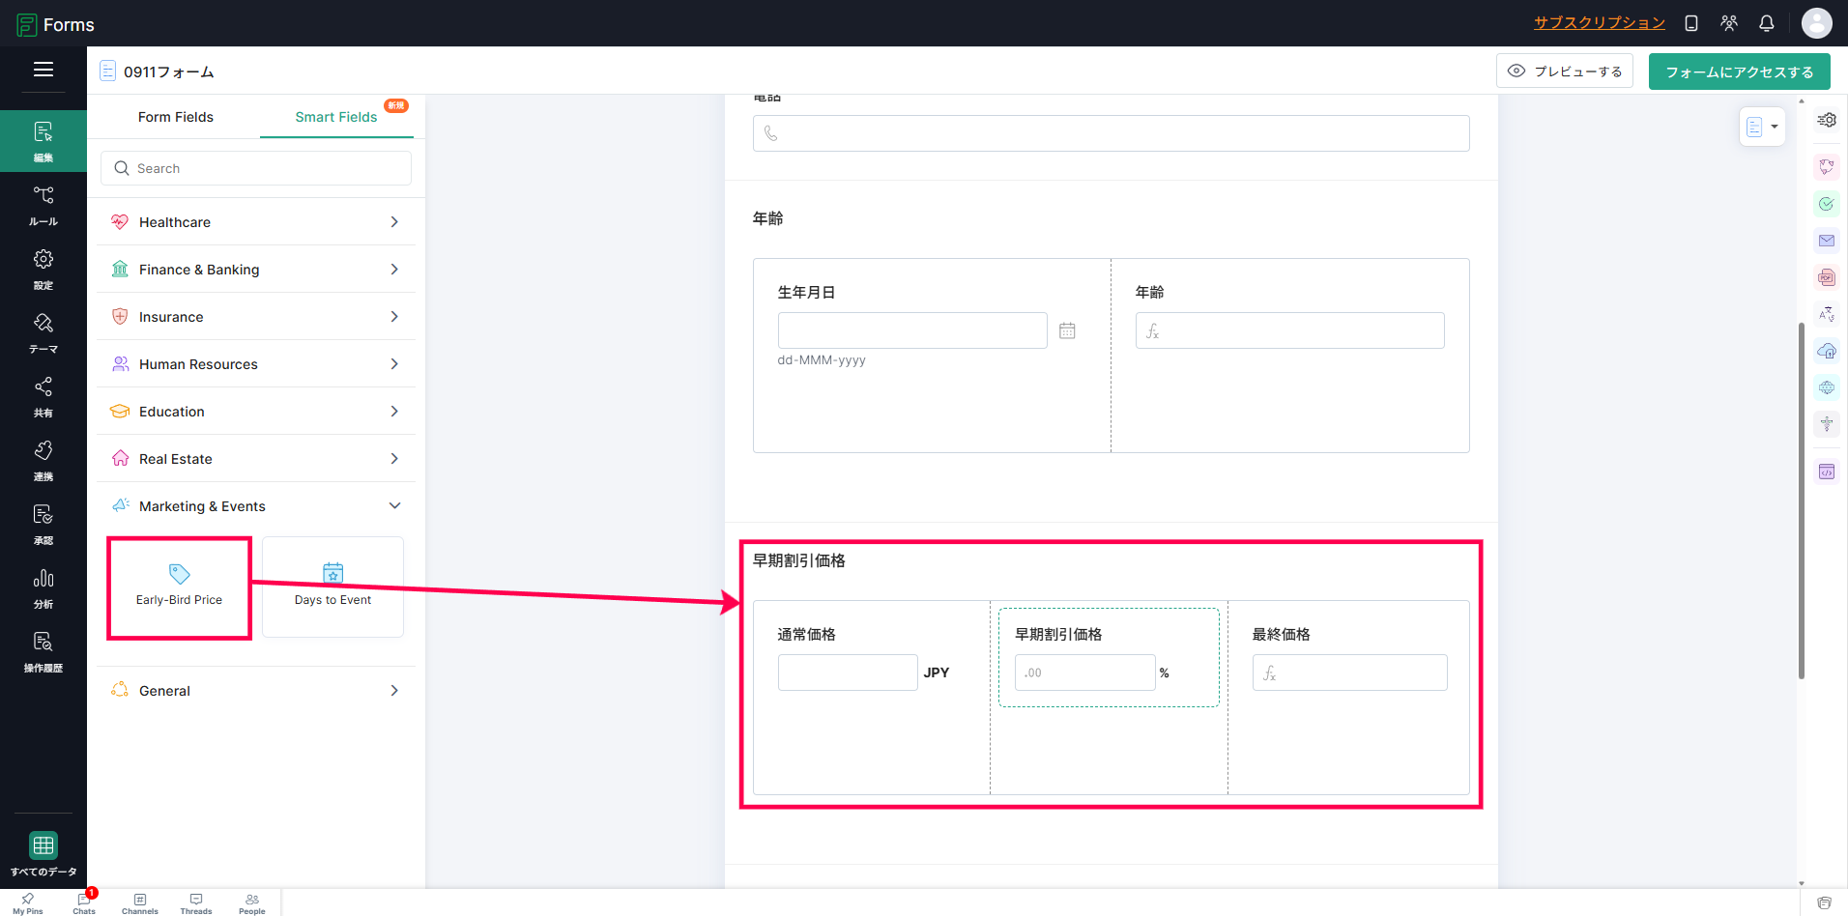Open the 分析 (analytics) sidebar icon
The image size is (1848, 916).
tap(43, 587)
